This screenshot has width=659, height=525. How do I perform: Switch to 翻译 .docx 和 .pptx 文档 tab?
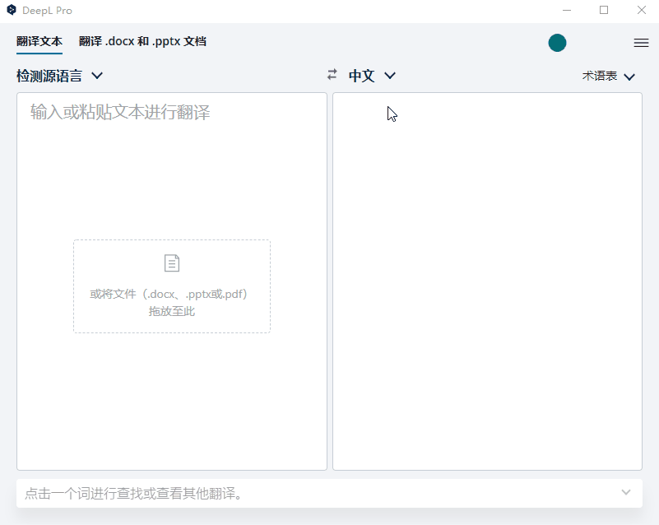(x=142, y=42)
